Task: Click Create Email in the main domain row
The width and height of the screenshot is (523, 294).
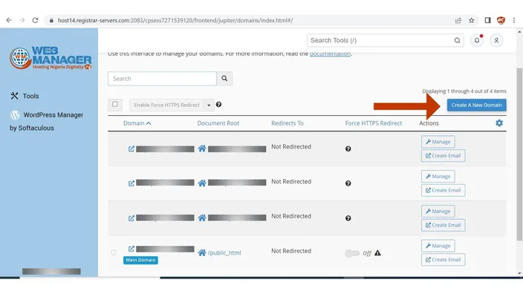Action: coord(443,260)
